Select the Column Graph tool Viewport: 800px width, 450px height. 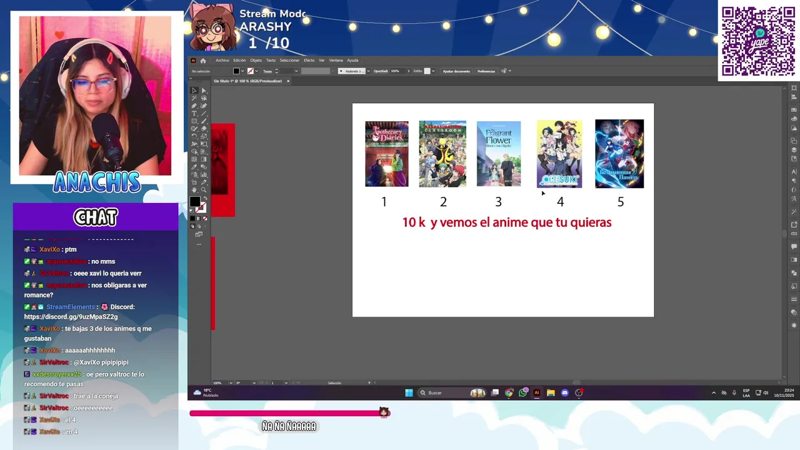(x=204, y=174)
